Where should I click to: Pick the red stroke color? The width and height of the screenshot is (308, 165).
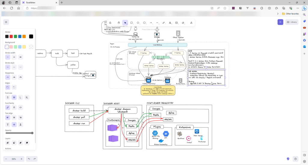point(11,36)
